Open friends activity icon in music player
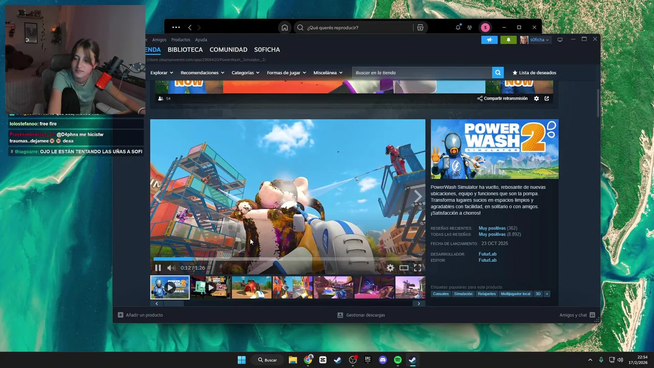Screen dimensions: 654x368 click(470, 28)
